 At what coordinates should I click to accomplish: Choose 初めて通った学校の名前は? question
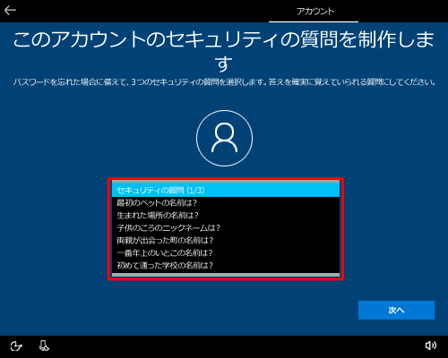(x=226, y=266)
